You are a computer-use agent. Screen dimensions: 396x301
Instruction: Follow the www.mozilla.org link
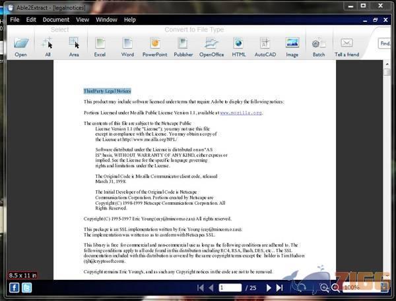point(241,113)
